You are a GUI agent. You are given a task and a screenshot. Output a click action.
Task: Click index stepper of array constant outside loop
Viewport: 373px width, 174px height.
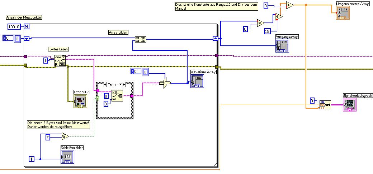(x=5, y=38)
